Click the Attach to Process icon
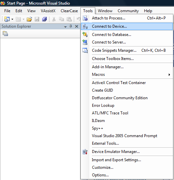The height and width of the screenshot is (180, 174). tap(85, 18)
